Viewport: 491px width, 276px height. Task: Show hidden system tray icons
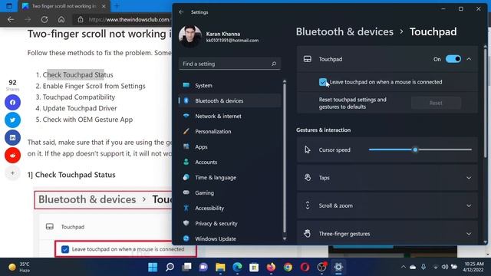pyautogui.click(x=404, y=267)
